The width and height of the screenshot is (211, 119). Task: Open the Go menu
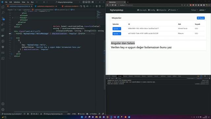[28, 2]
